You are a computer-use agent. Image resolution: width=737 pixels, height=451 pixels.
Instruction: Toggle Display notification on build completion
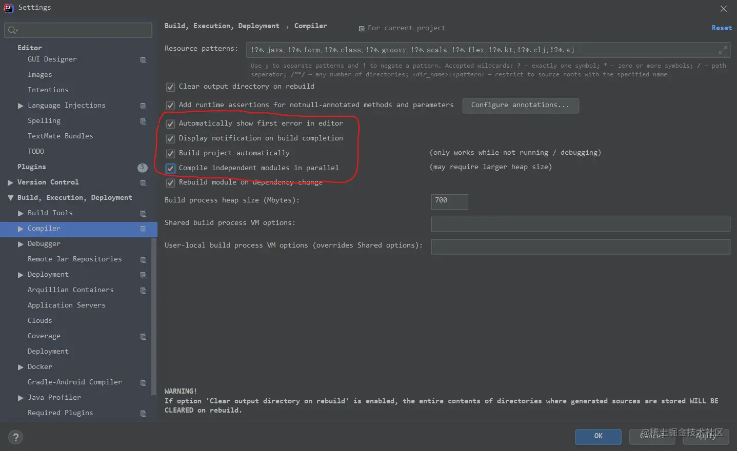click(170, 139)
